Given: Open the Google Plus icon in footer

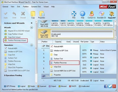Looking at the screenshot, I should pyautogui.click(x=114, y=86).
